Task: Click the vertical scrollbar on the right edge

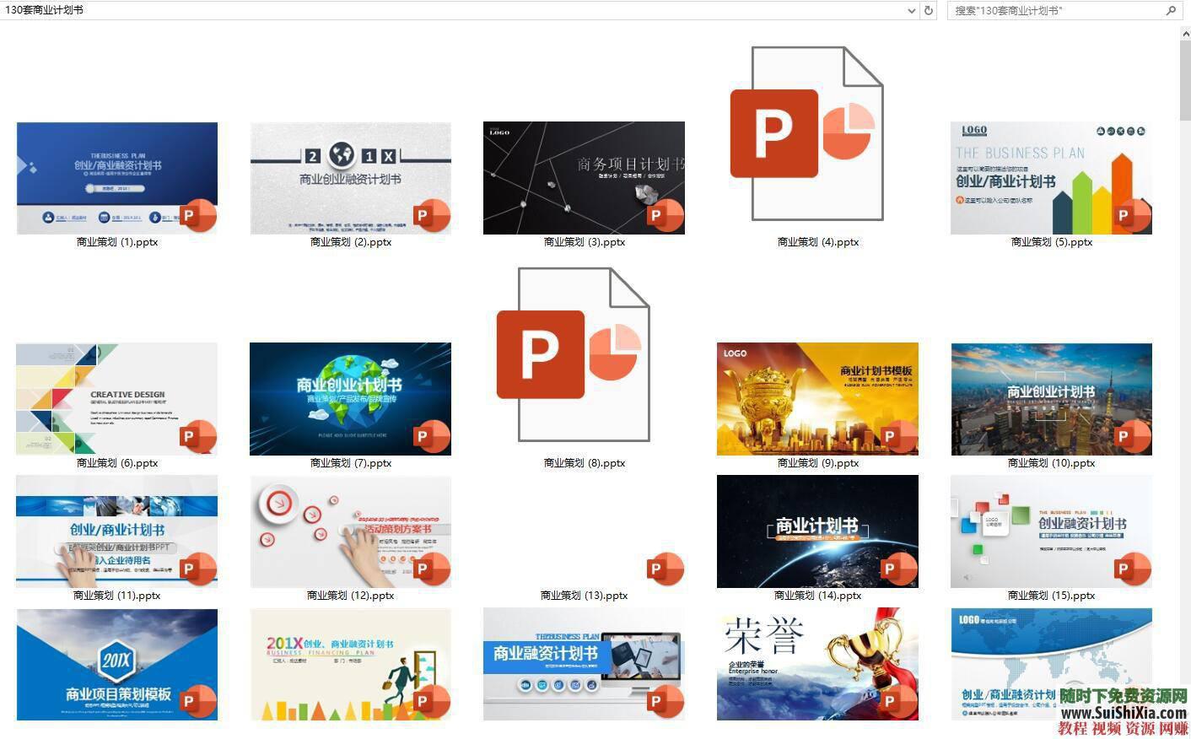Action: [1186, 76]
